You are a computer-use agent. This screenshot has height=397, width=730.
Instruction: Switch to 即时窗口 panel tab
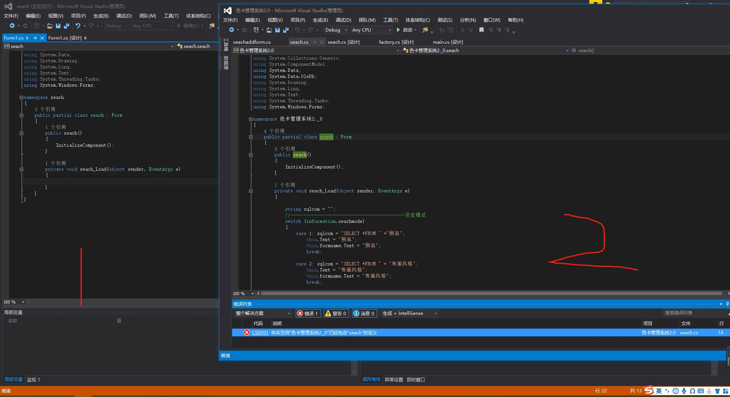point(416,380)
